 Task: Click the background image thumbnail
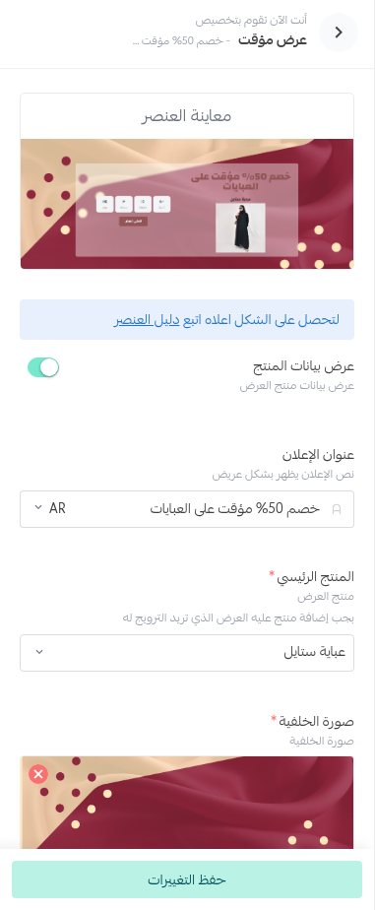187,804
